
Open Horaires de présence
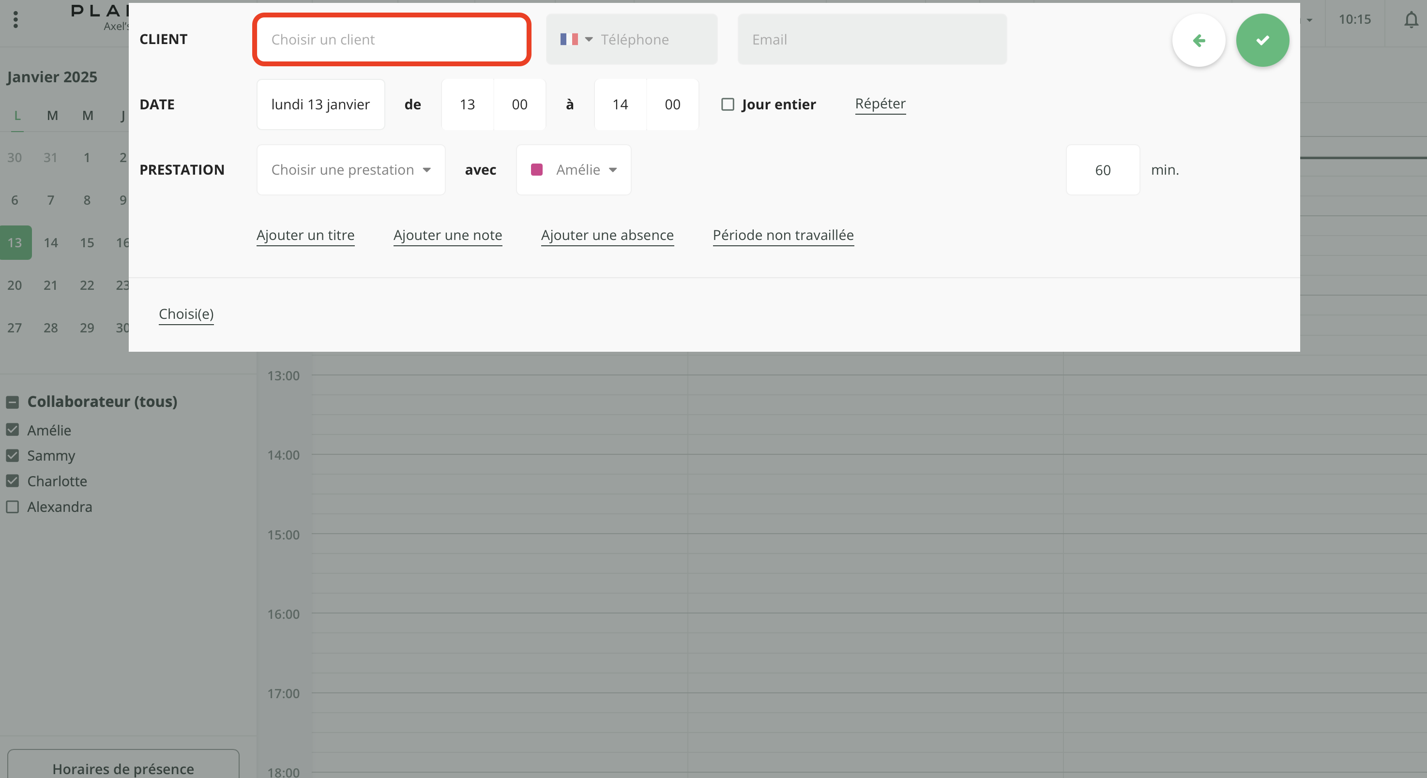pyautogui.click(x=123, y=769)
